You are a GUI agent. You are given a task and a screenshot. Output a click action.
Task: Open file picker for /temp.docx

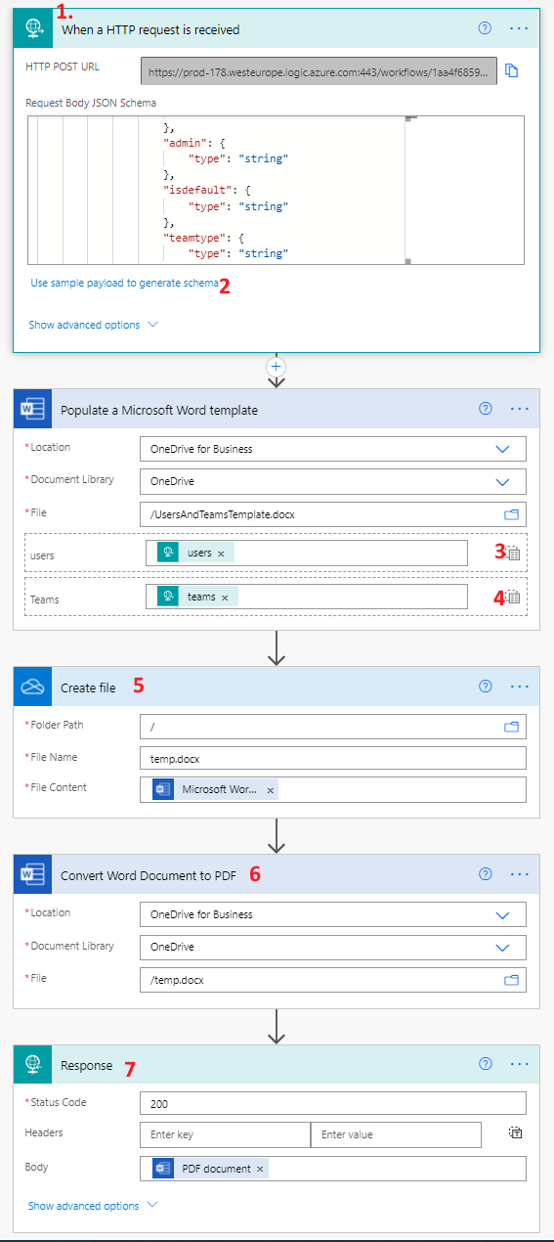[x=511, y=979]
